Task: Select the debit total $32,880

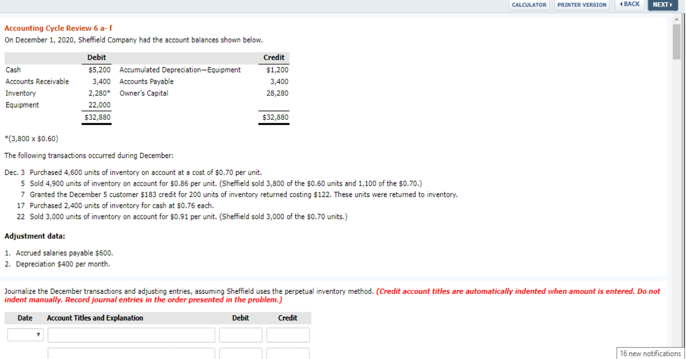Action: [97, 117]
